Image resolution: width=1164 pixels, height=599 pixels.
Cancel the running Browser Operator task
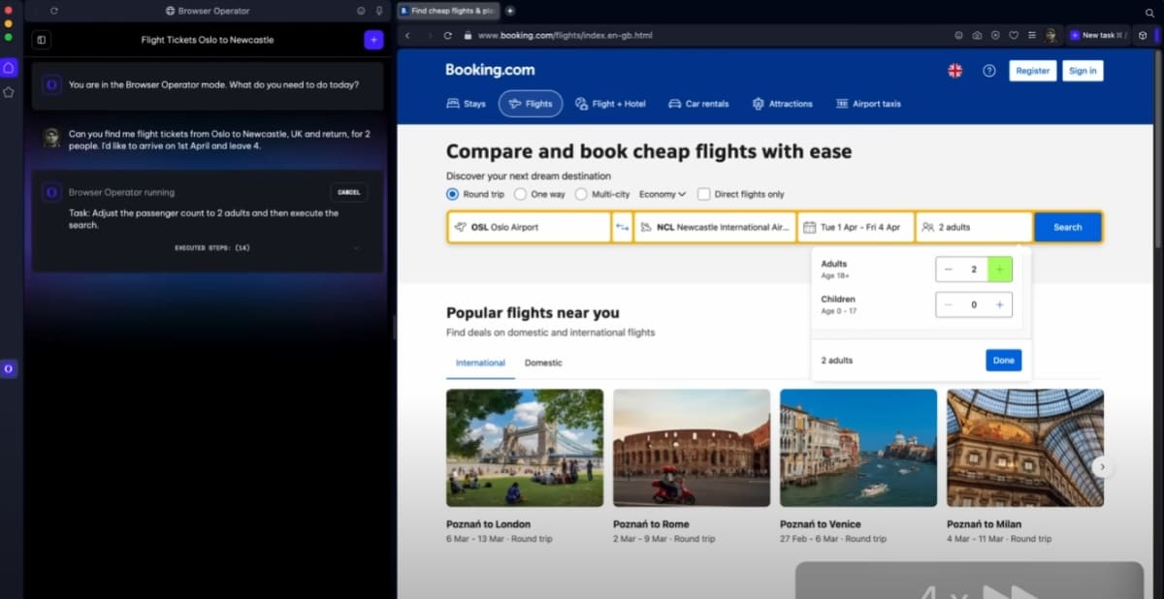point(348,192)
